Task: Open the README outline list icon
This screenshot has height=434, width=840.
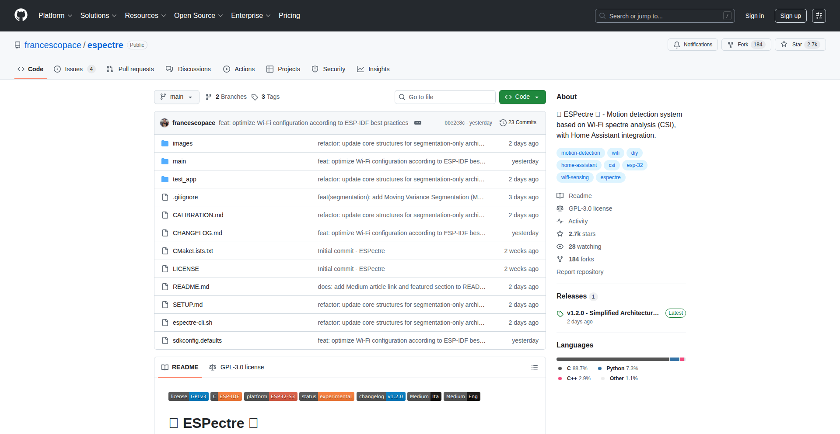Action: [534, 368]
